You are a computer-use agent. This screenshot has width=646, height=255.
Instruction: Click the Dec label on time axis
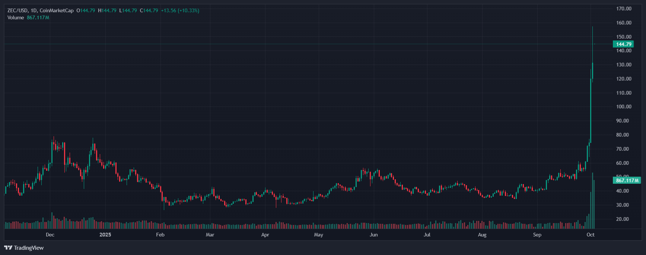pos(50,235)
